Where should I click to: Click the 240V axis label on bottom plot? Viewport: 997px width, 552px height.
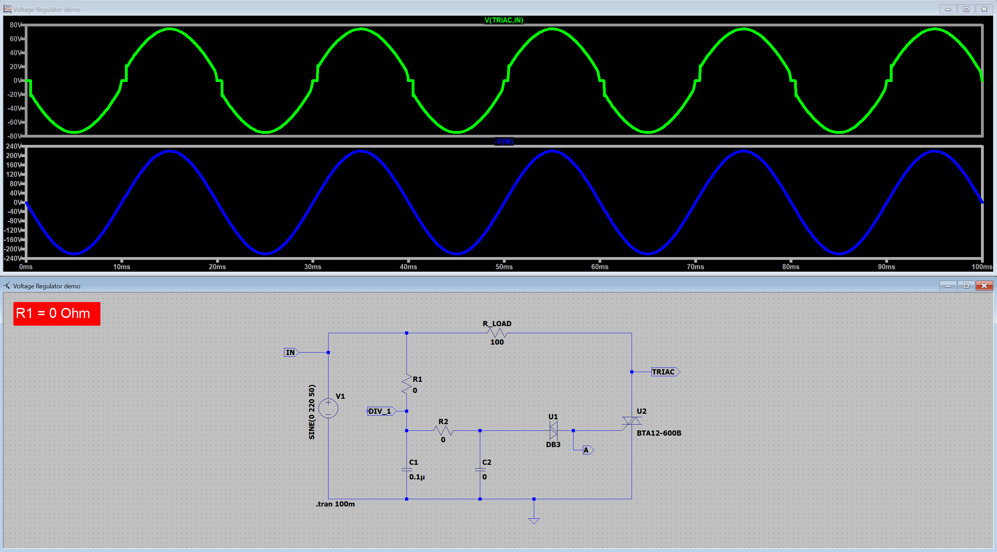[x=14, y=146]
